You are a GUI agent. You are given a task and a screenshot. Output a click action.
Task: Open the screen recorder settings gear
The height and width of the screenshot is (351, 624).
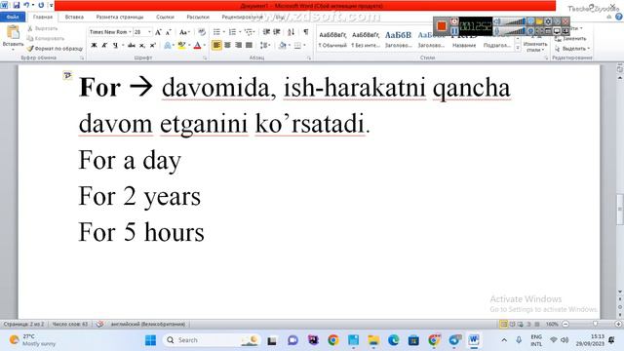point(548,21)
